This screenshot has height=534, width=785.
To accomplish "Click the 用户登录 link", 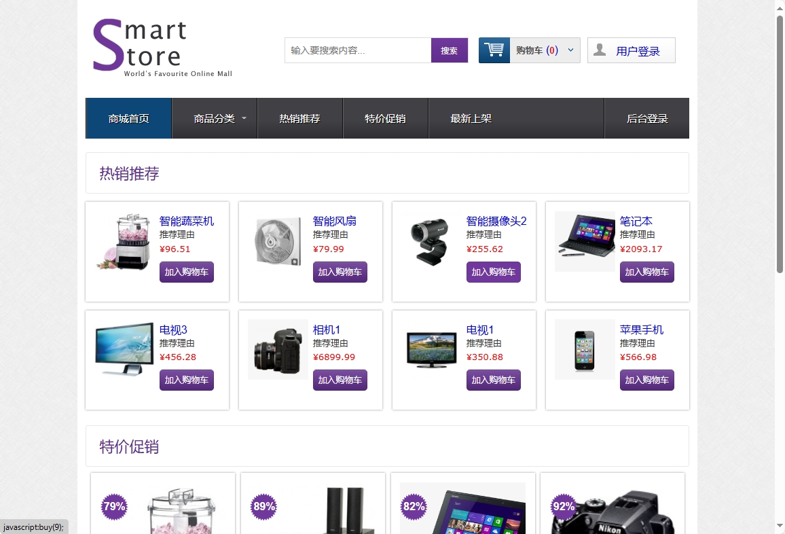I will point(639,50).
